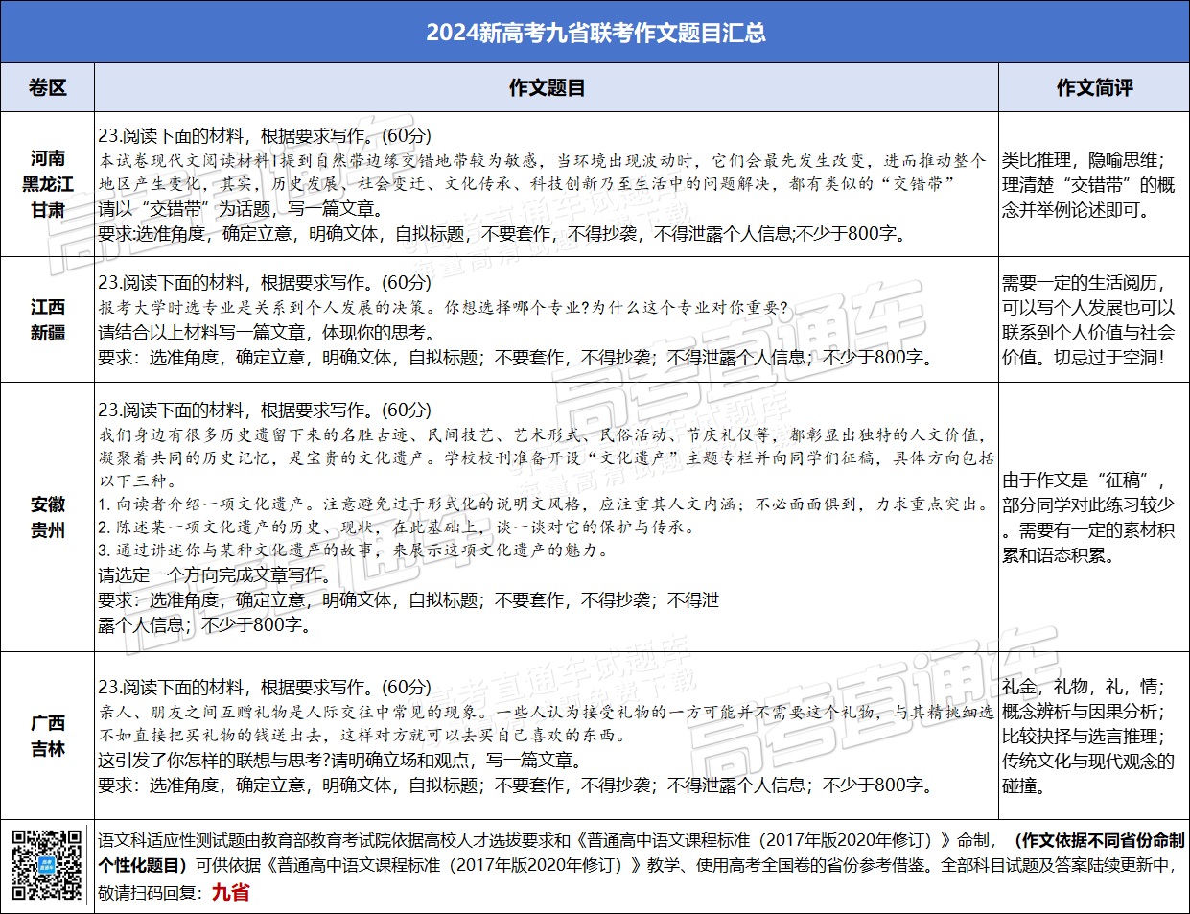Viewport: 1190px width, 914px height.
Task: Click the region cell '广西 吉林'
Action: 47,736
